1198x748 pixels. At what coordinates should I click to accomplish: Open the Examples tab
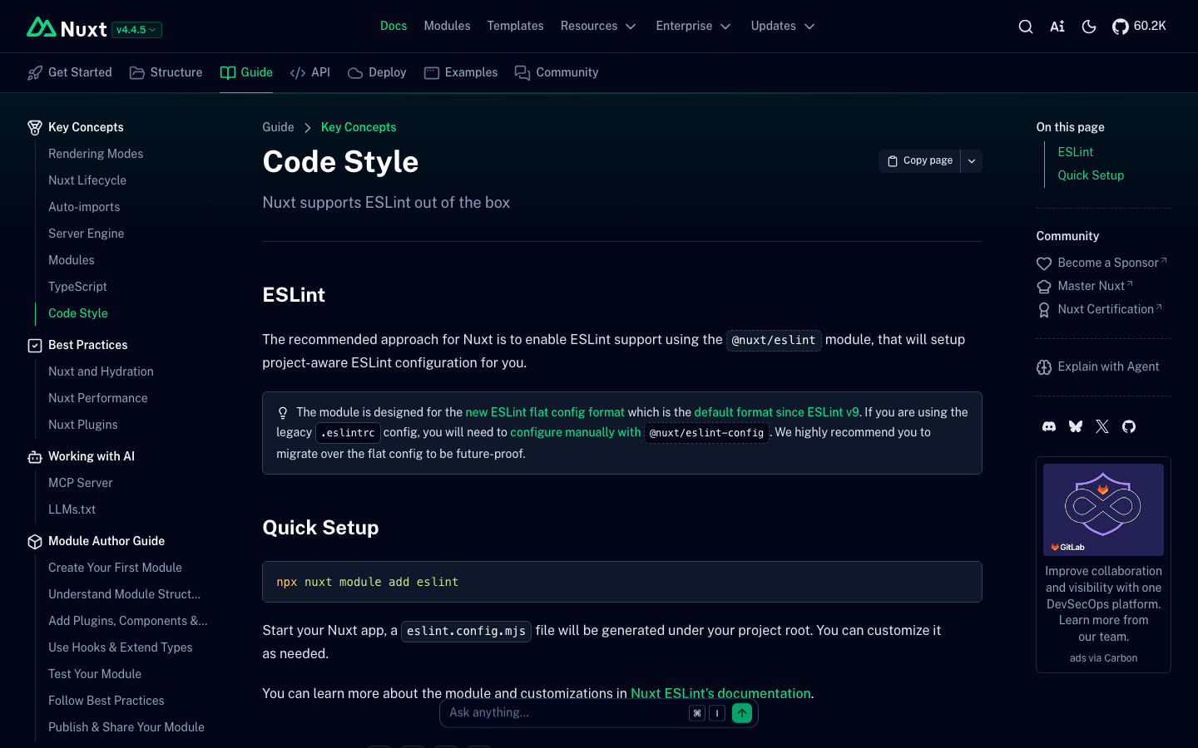pos(461,72)
